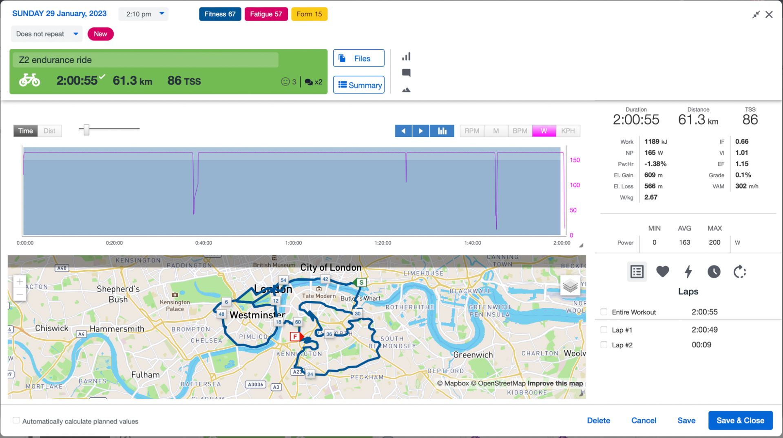Adjust the chart smoothing slider
This screenshot has height=438, width=783.
click(86, 129)
